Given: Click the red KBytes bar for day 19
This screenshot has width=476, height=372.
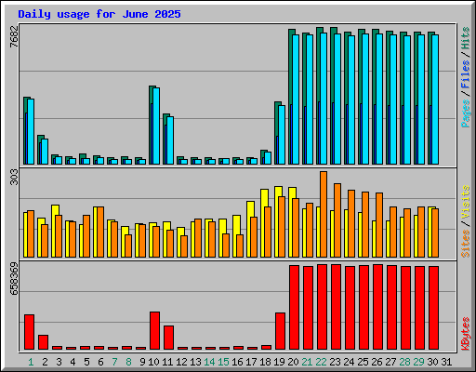Looking at the screenshot, I should (281, 331).
